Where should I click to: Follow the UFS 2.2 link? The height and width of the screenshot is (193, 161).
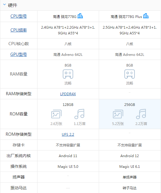68,135
